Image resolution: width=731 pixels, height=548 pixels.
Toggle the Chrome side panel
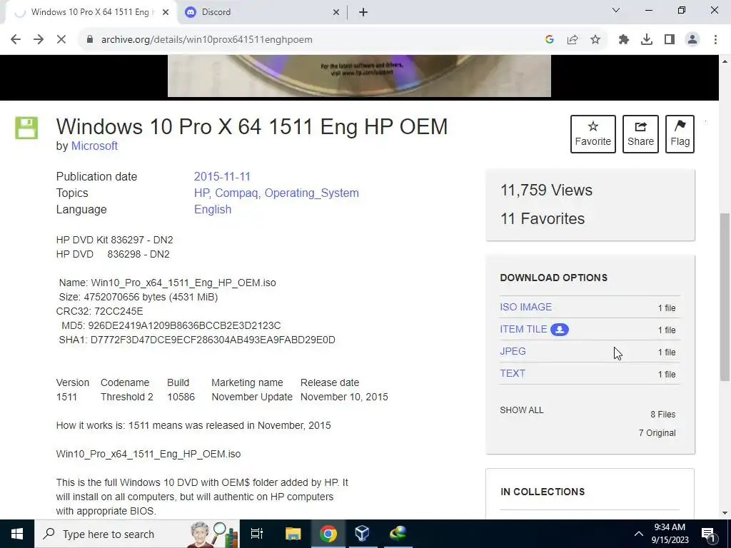point(670,40)
